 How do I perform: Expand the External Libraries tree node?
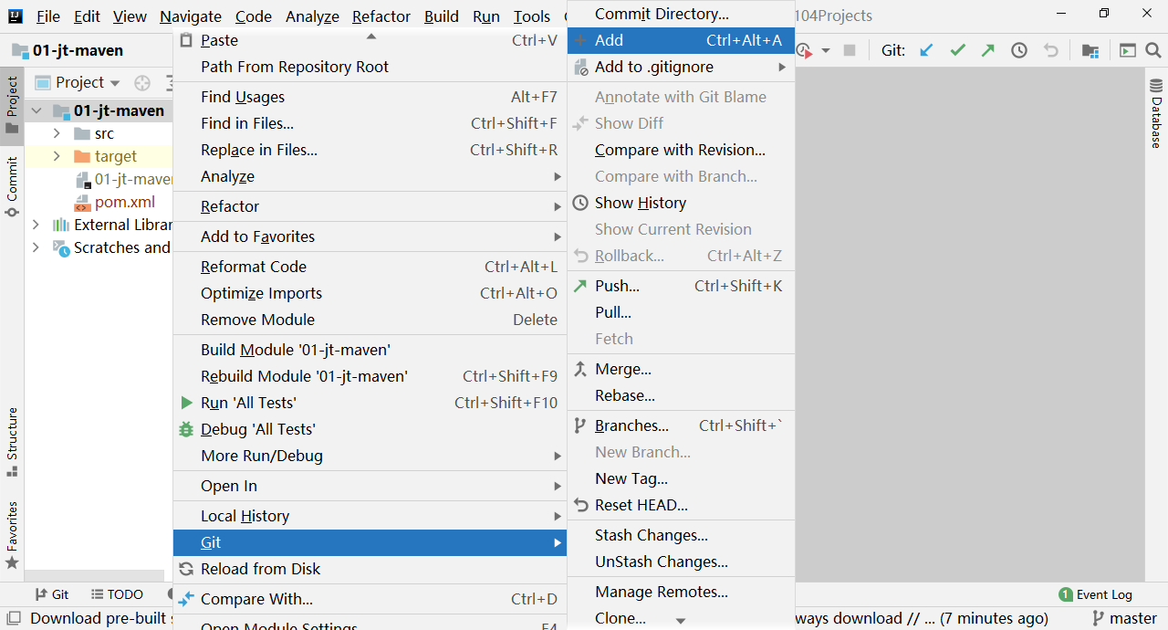click(x=36, y=225)
